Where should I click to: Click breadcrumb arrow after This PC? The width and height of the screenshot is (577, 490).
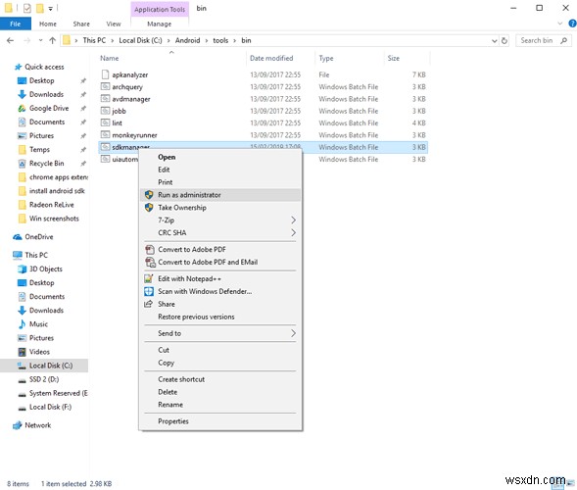[x=112, y=40]
